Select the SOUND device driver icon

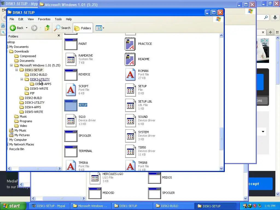coord(130,121)
